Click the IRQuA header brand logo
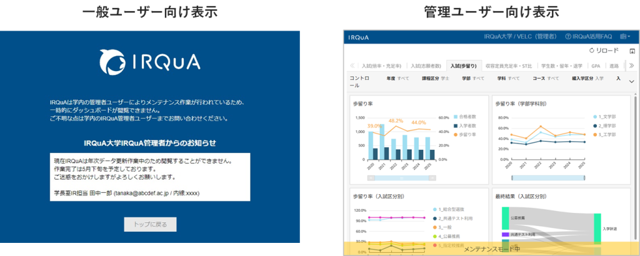The height and width of the screenshot is (256, 640). [359, 37]
